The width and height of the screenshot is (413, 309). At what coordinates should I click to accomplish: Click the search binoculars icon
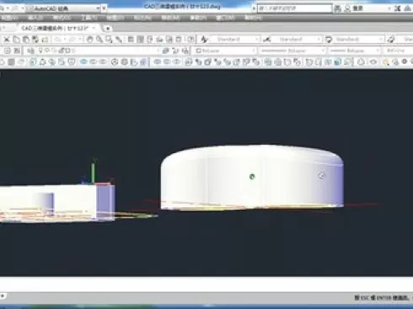tap(337, 8)
